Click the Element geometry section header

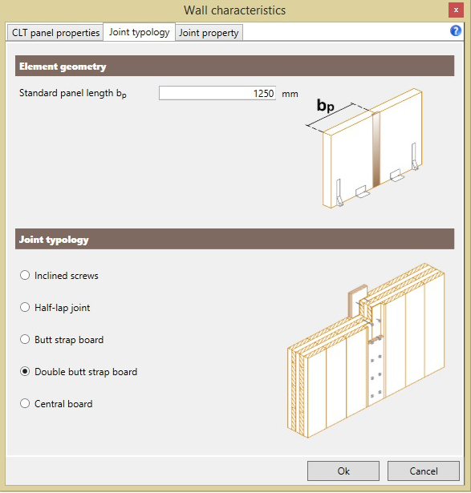click(x=235, y=66)
